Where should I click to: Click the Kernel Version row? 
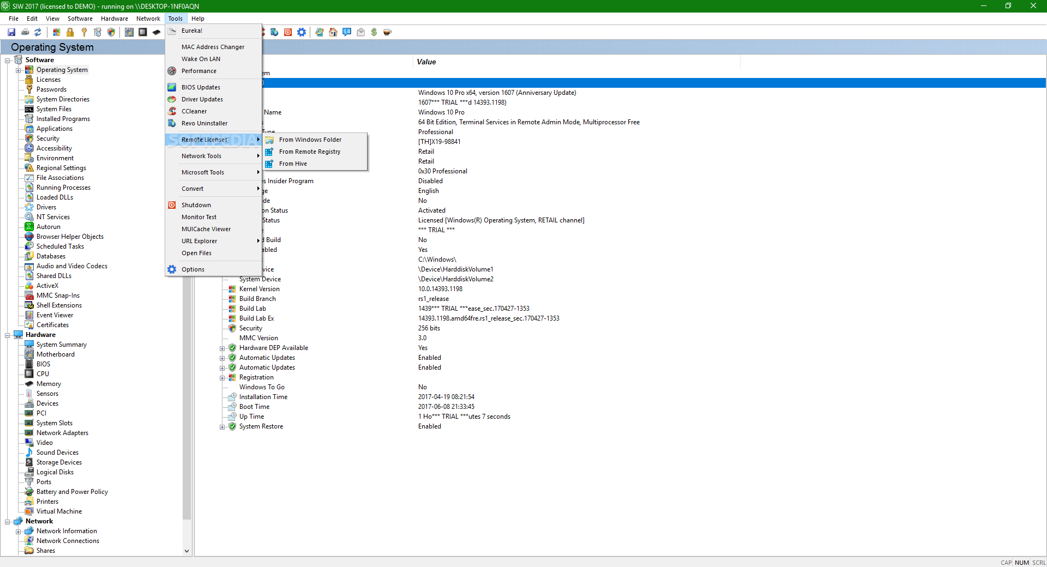click(x=260, y=289)
